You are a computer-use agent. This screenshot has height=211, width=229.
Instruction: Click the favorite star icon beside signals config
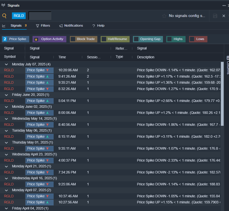pyautogui.click(x=164, y=16)
